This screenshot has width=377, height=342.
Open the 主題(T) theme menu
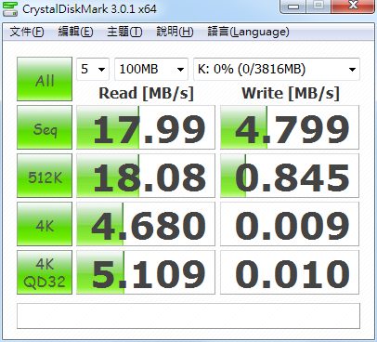tap(124, 32)
